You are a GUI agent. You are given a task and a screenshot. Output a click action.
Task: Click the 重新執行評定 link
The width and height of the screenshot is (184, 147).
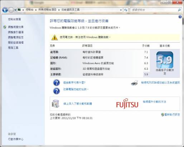click(x=172, y=114)
